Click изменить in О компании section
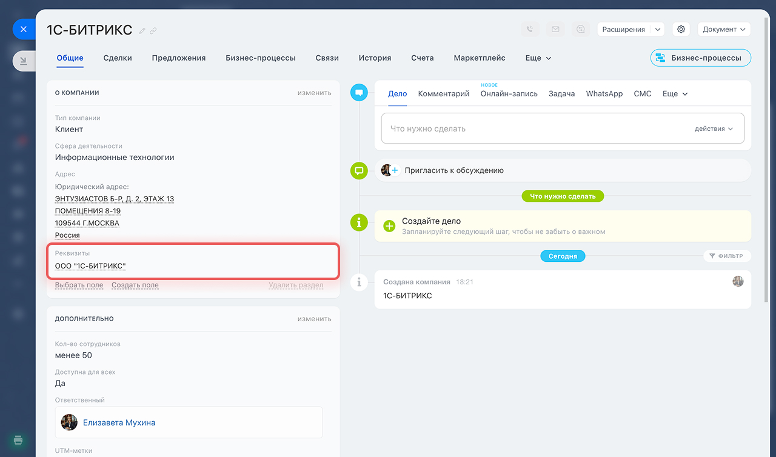This screenshot has width=776, height=457. pos(314,93)
